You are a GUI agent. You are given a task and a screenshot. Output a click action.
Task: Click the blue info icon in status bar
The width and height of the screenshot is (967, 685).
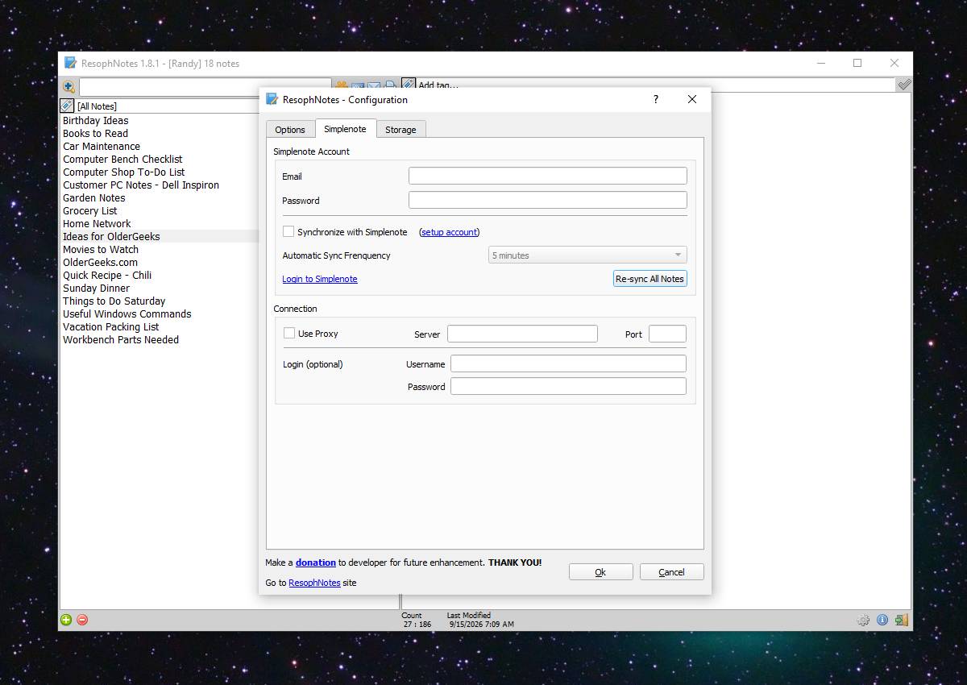[882, 620]
